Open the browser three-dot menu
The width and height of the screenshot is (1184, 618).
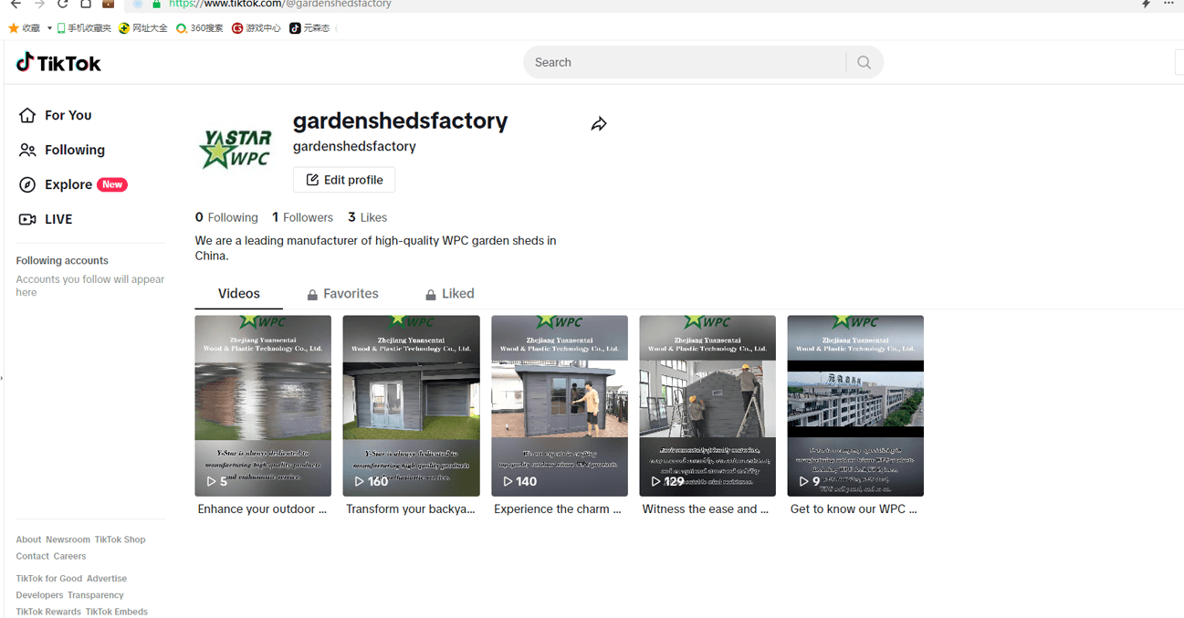point(1168,4)
